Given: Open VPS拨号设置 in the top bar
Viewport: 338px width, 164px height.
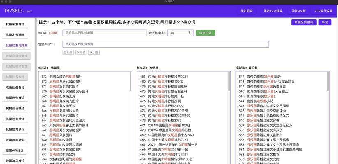Looking at the screenshot, I should [x=323, y=11].
